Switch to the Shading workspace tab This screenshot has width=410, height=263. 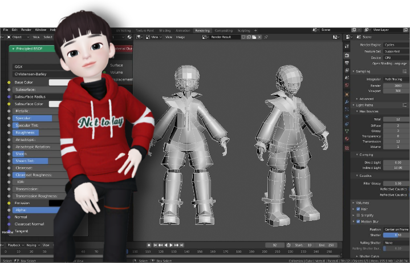[165, 31]
